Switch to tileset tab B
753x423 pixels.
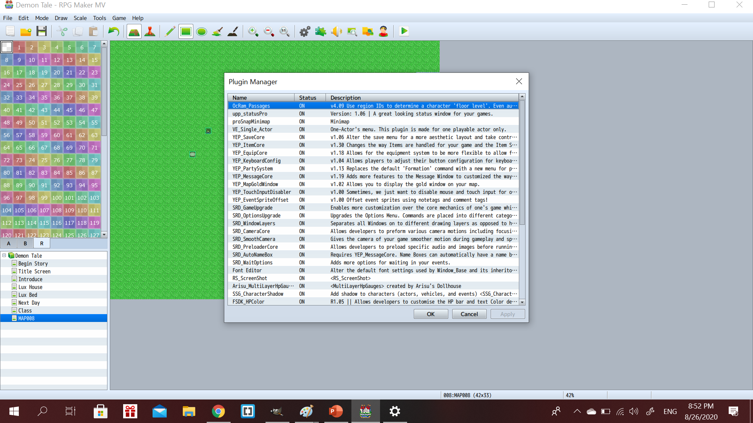(25, 243)
